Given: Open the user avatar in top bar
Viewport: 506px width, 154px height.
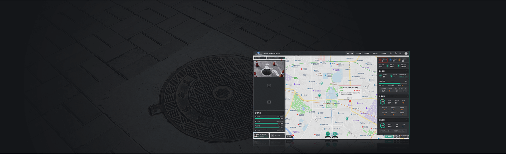Looking at the screenshot, I should tap(406, 53).
